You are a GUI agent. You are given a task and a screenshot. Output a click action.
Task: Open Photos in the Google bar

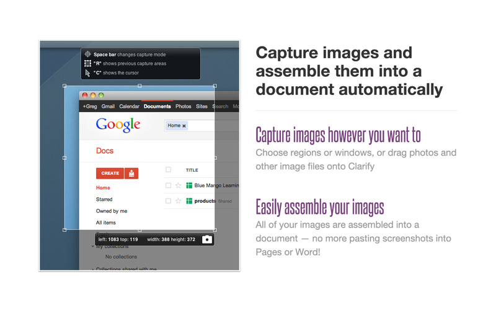pos(183,106)
